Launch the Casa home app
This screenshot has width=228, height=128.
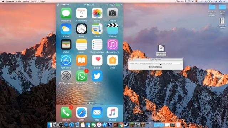click(113, 60)
